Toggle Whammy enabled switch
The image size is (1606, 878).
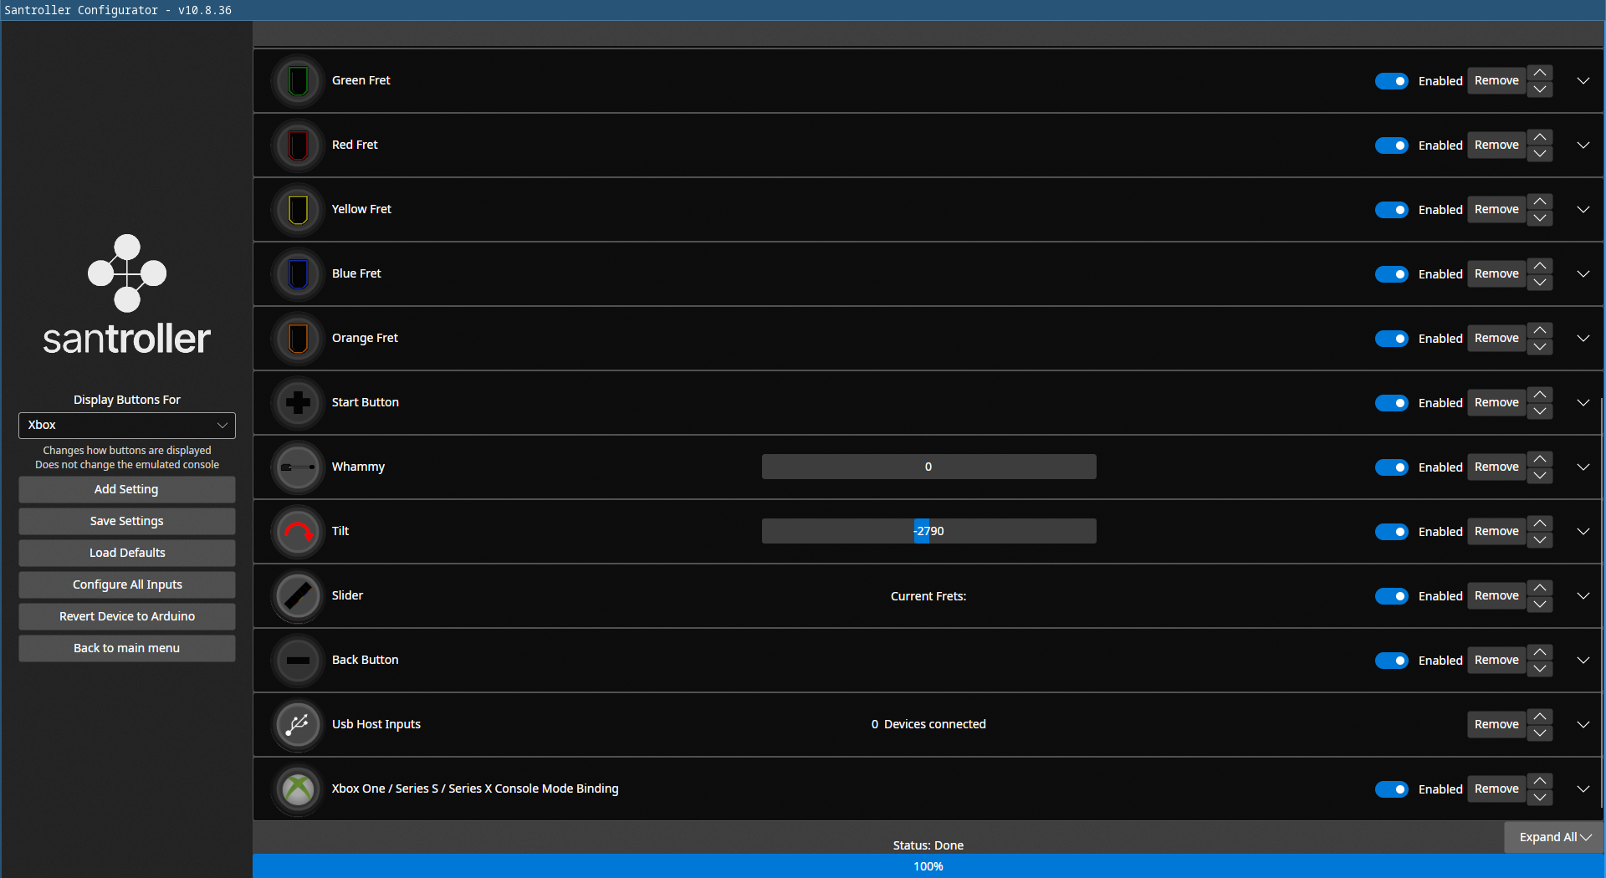[x=1391, y=467]
